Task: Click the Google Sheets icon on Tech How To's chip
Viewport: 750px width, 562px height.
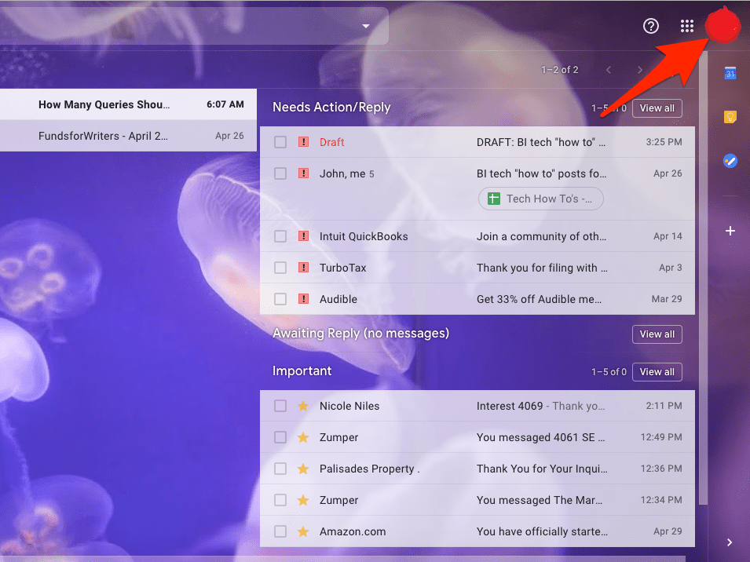Action: coord(493,199)
